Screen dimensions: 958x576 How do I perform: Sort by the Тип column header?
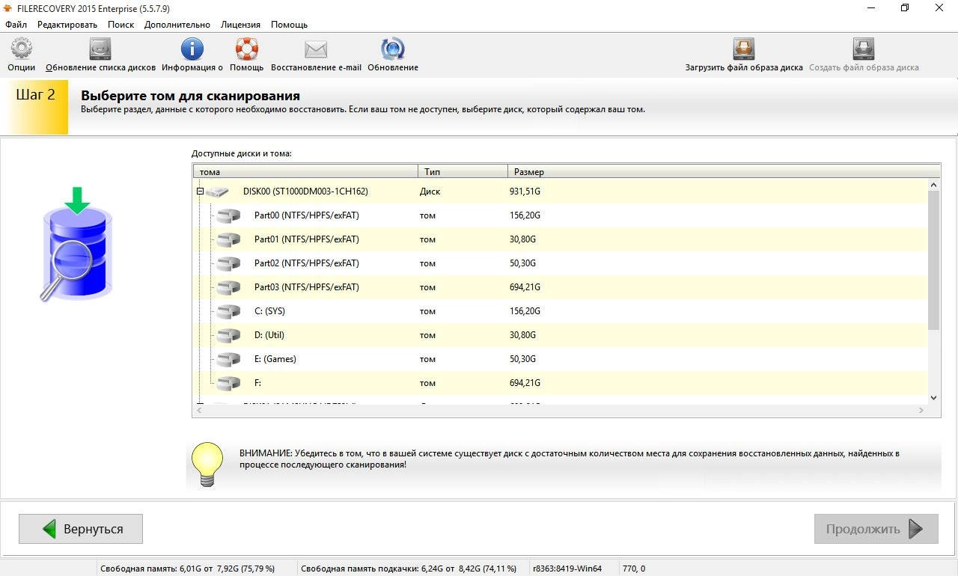(463, 172)
